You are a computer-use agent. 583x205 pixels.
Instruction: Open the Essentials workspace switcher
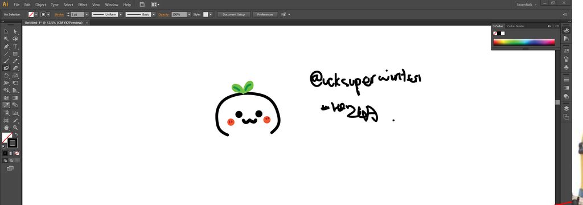tap(527, 5)
